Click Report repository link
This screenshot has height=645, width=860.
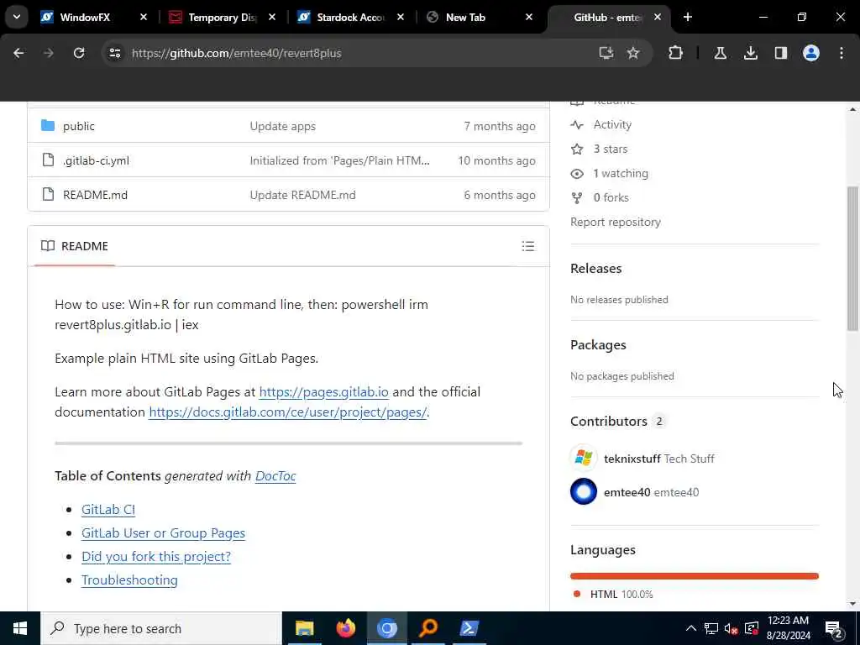[x=616, y=222]
